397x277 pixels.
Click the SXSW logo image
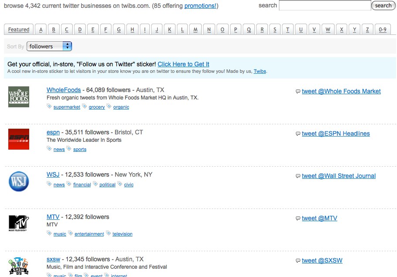coord(19,266)
